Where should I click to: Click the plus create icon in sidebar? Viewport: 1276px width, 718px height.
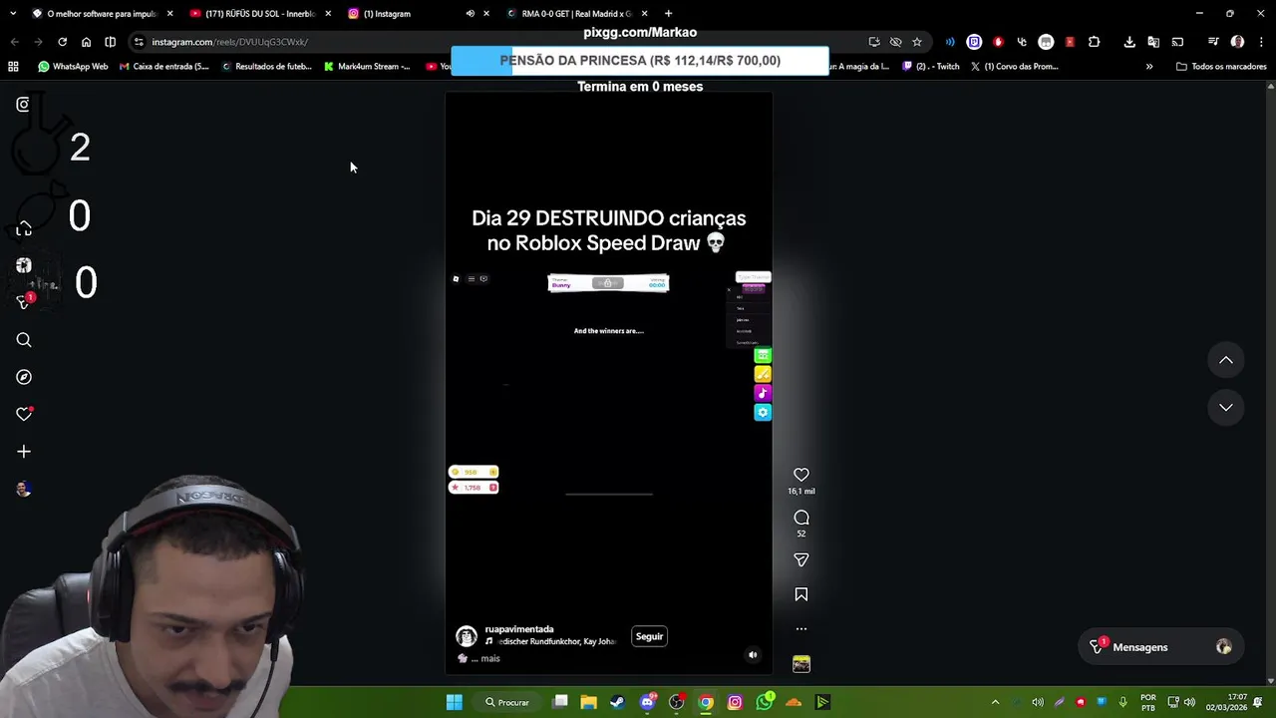(x=24, y=452)
